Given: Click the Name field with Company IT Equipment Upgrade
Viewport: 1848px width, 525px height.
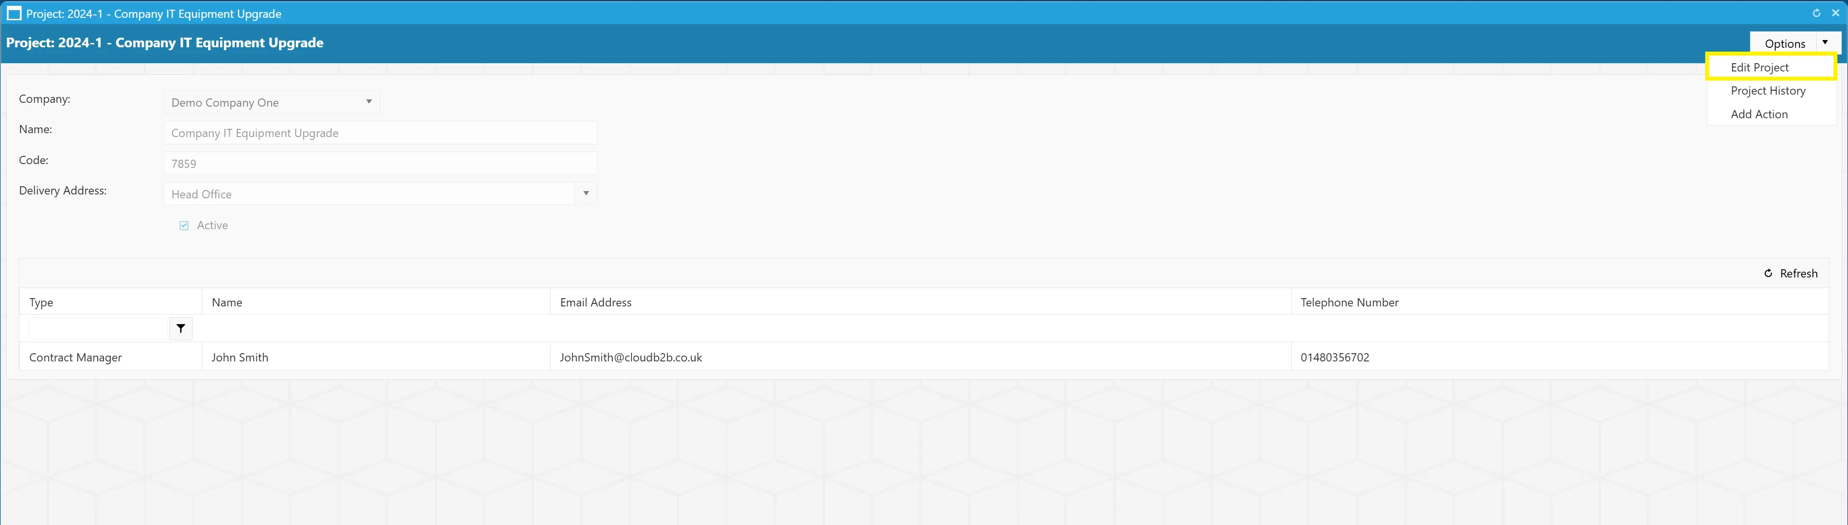Looking at the screenshot, I should [x=380, y=133].
